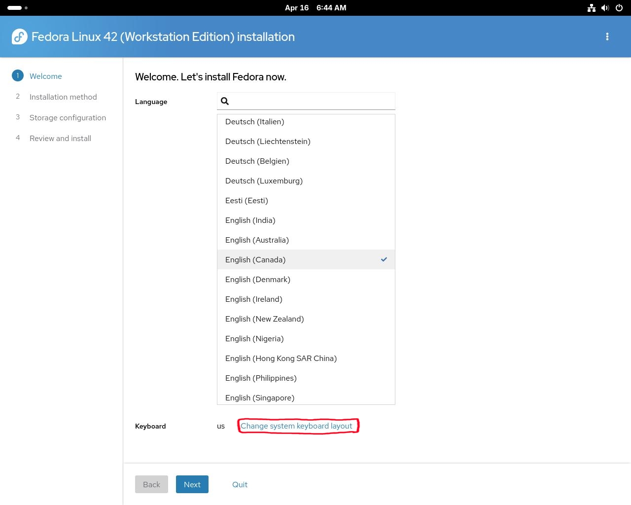Select English (Singapore) language
This screenshot has width=631, height=505.
[306, 397]
